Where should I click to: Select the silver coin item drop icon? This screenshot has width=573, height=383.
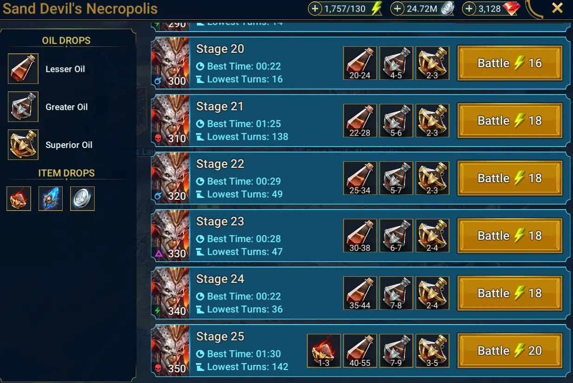pyautogui.click(x=82, y=198)
